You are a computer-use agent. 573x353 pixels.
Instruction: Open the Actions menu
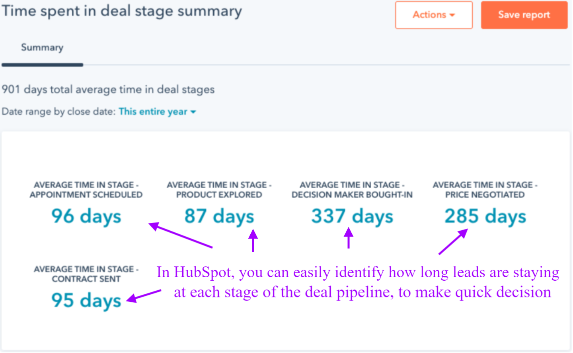[x=433, y=15]
